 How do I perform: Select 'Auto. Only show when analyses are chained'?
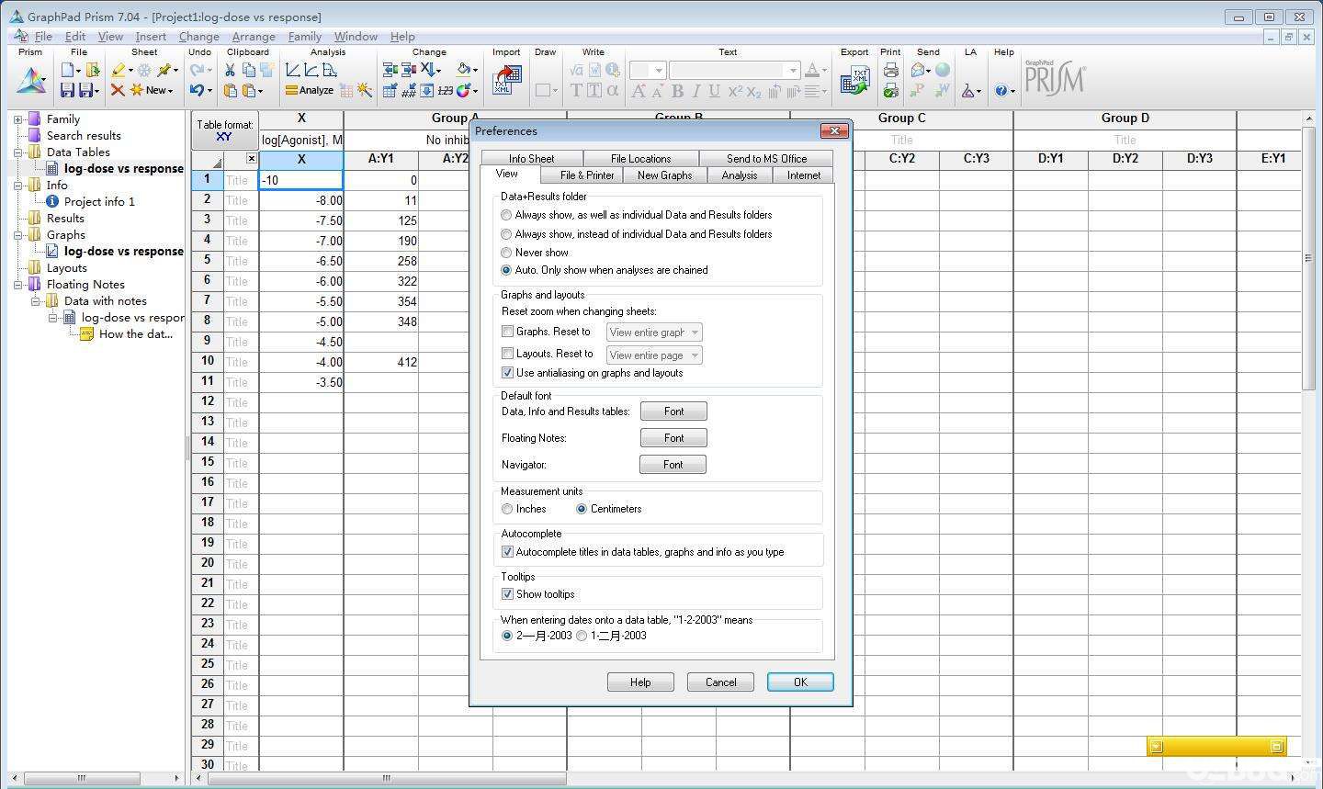[506, 270]
